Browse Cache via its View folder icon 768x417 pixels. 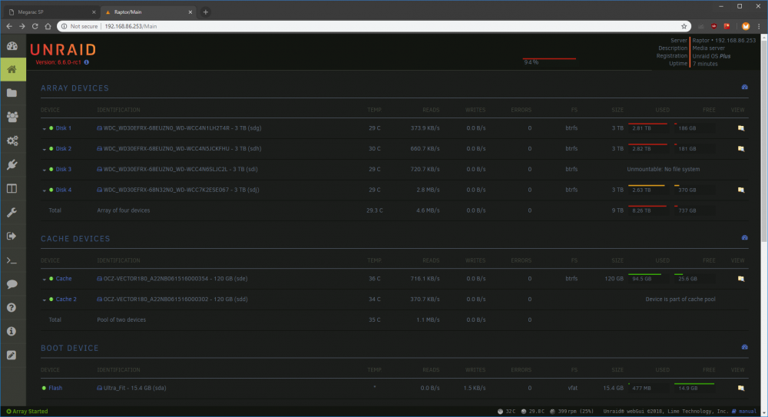(741, 279)
